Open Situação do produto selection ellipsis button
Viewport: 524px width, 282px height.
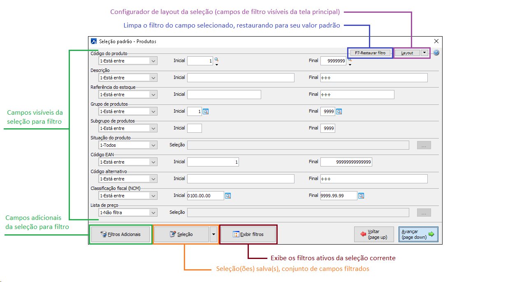pos(424,145)
